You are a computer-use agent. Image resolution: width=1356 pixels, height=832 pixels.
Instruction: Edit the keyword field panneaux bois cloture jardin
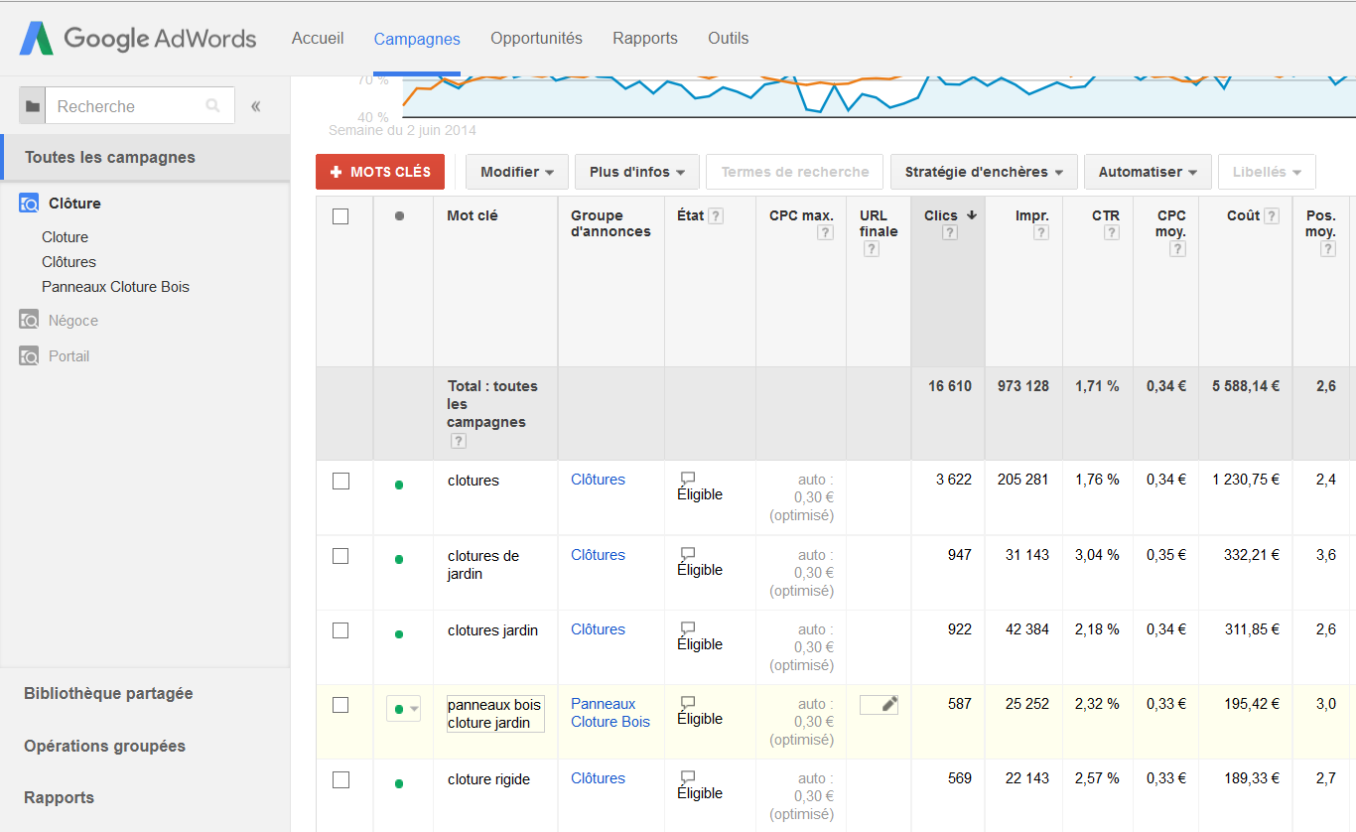tap(495, 714)
